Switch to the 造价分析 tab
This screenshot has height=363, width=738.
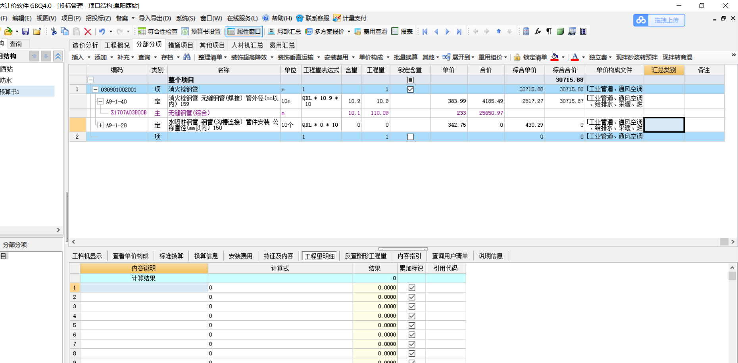coord(85,46)
